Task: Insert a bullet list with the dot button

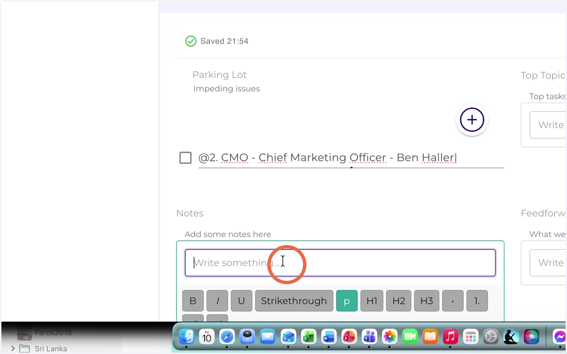Action: pyautogui.click(x=453, y=301)
